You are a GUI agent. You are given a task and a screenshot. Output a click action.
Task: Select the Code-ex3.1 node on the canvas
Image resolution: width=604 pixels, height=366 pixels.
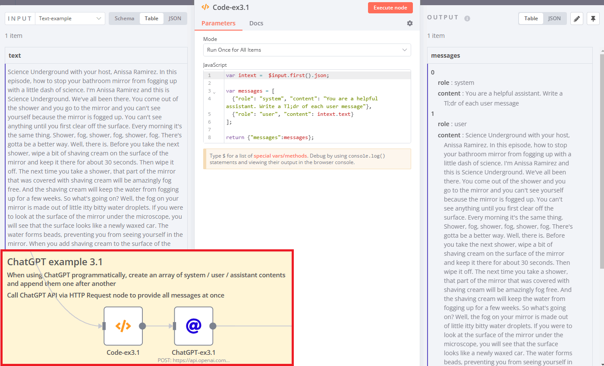click(123, 326)
